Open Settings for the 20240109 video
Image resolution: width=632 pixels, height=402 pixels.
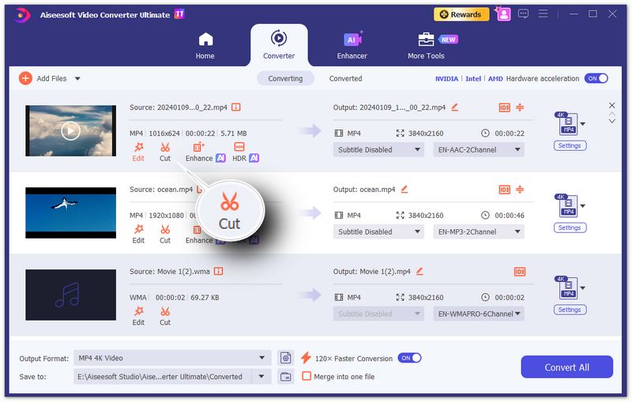click(570, 145)
